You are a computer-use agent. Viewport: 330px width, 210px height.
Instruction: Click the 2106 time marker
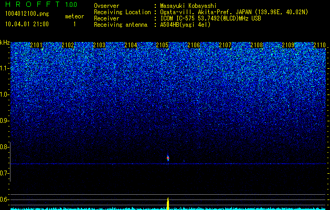coord(194,45)
